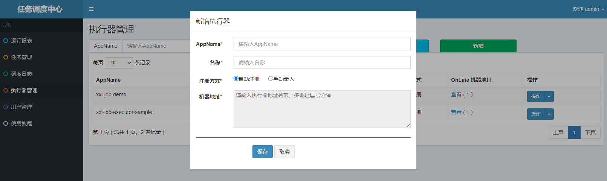Viewport: 607px width, 181px height.
Task: Open 任务管理 menu item
Action: pos(41,57)
